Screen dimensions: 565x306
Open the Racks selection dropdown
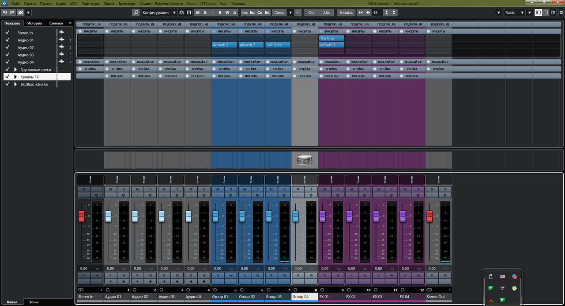click(515, 12)
